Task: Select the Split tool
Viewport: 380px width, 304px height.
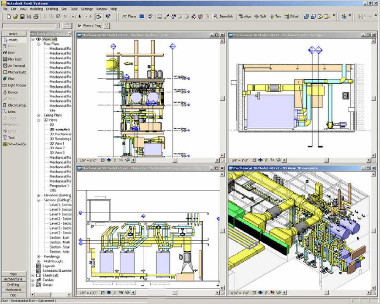Action: pos(260,17)
